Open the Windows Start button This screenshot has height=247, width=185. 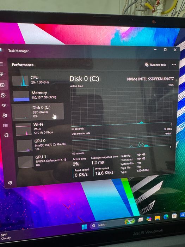pos(84,227)
